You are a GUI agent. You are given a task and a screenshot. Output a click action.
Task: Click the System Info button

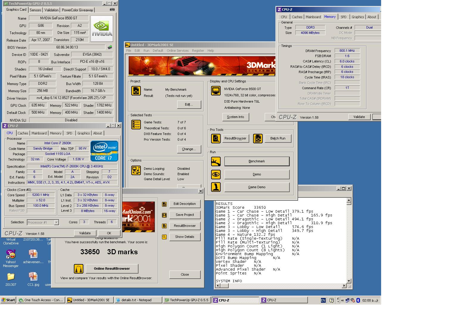235,117
